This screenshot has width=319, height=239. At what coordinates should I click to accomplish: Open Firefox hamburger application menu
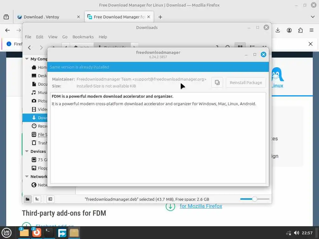pos(312,30)
